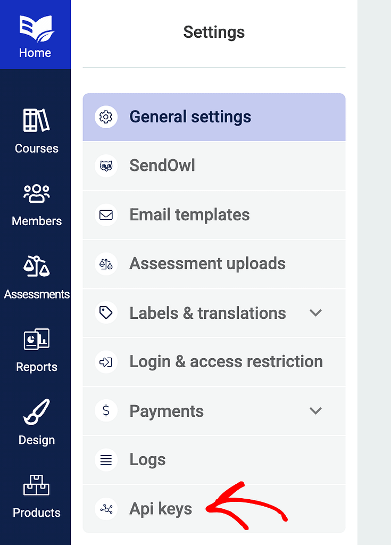
Task: Open the Logs settings page
Action: click(x=214, y=460)
